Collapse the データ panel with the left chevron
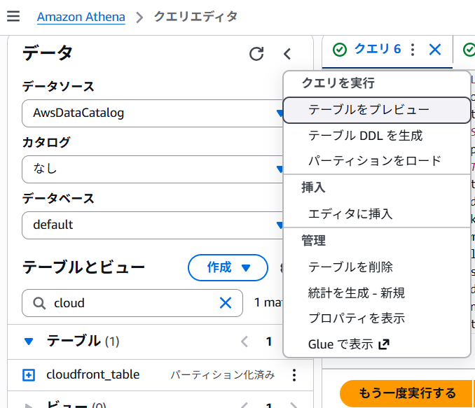 (x=287, y=54)
